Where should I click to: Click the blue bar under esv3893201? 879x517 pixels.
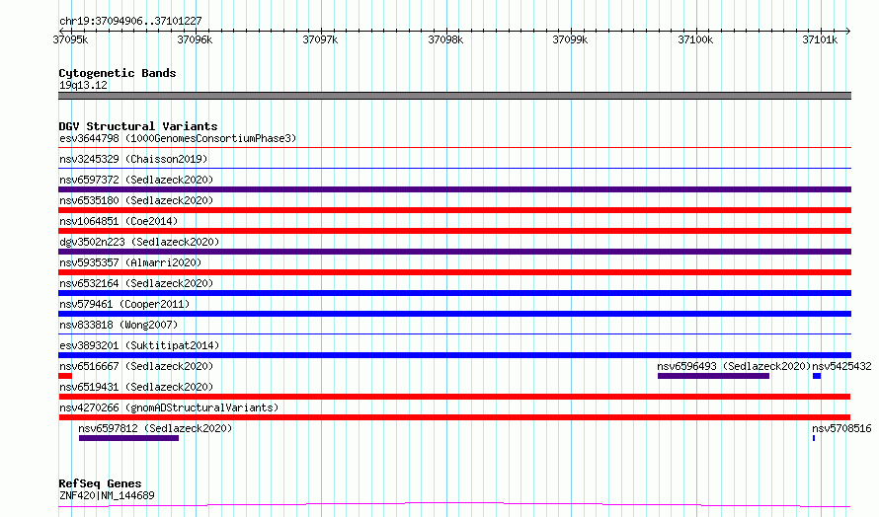454,355
